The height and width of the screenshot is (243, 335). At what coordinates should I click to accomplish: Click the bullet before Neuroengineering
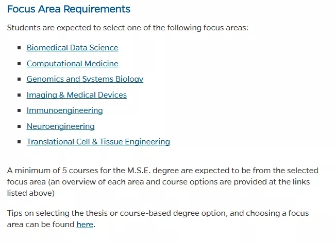pos(20,126)
